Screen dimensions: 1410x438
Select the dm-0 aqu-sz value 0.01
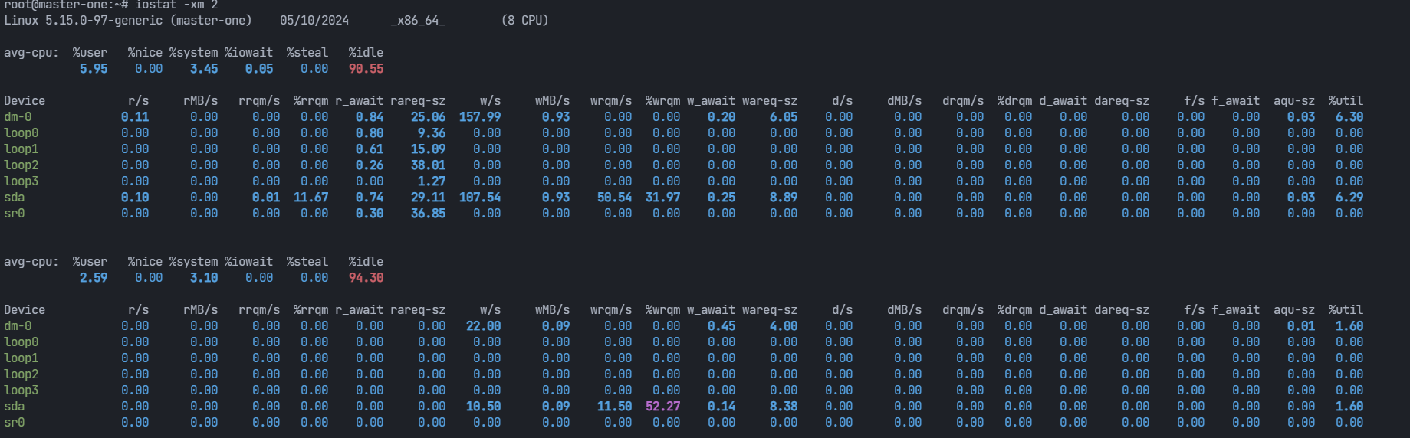[x=1301, y=326]
